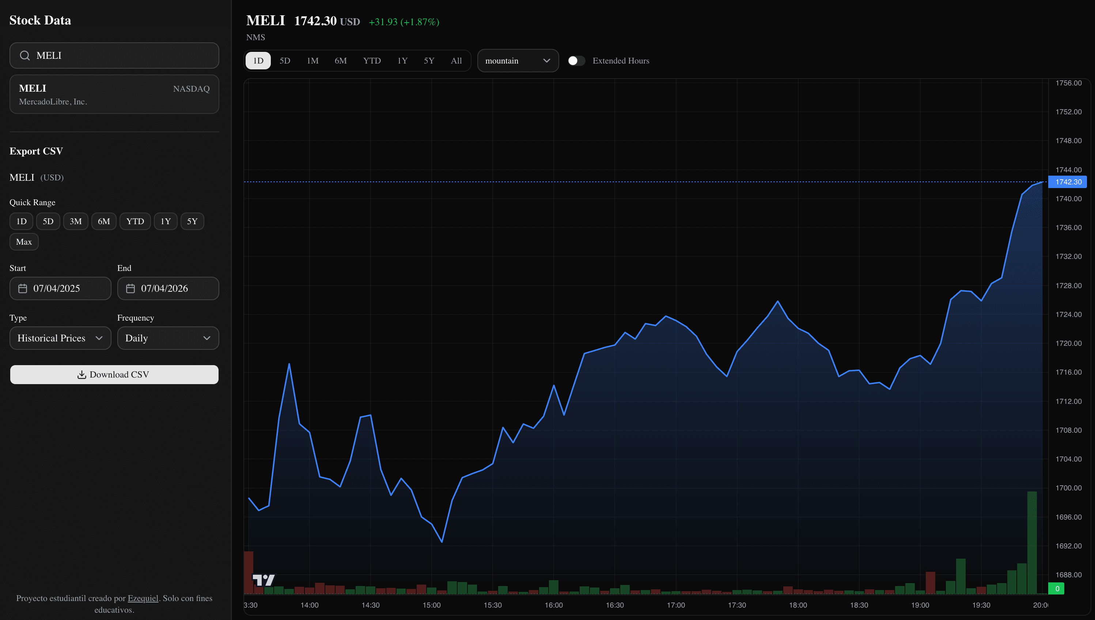Switch chart to All range tab

[456, 61]
